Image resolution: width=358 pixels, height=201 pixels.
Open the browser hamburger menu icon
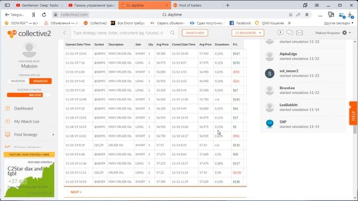pyautogui.click(x=317, y=5)
